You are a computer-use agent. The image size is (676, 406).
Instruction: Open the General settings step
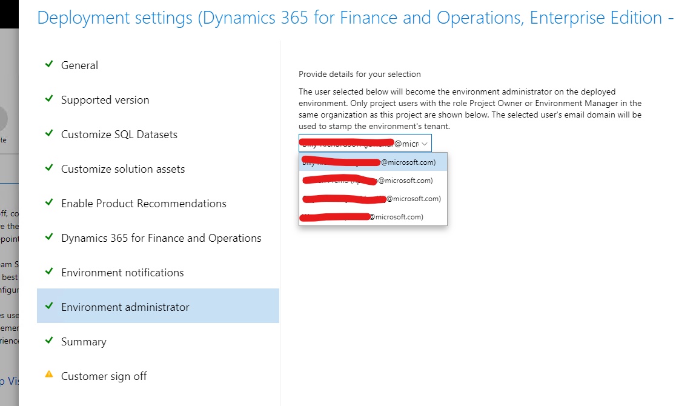pos(79,65)
